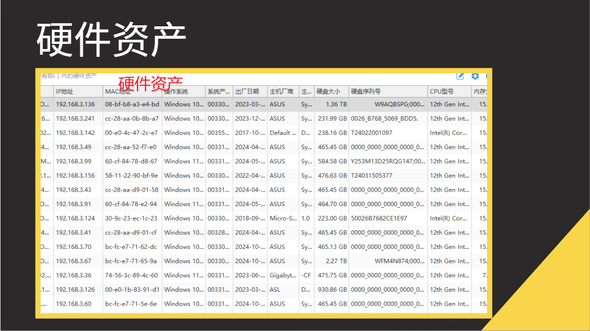Click disk size 476.63 GB
590x331 pixels.
(332, 176)
